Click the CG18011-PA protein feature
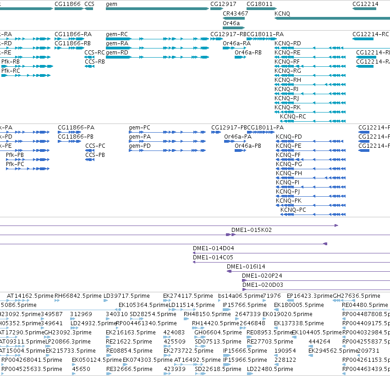This screenshot has height=376, width=390. tap(261, 132)
